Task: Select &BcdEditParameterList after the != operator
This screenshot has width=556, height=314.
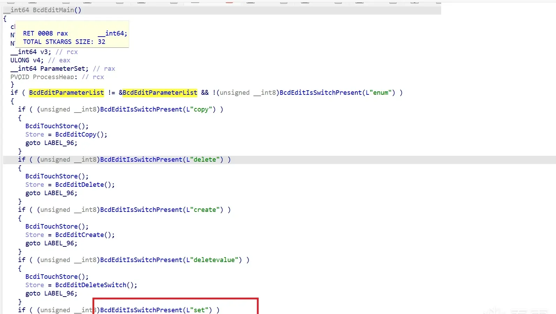Action: tap(158, 93)
